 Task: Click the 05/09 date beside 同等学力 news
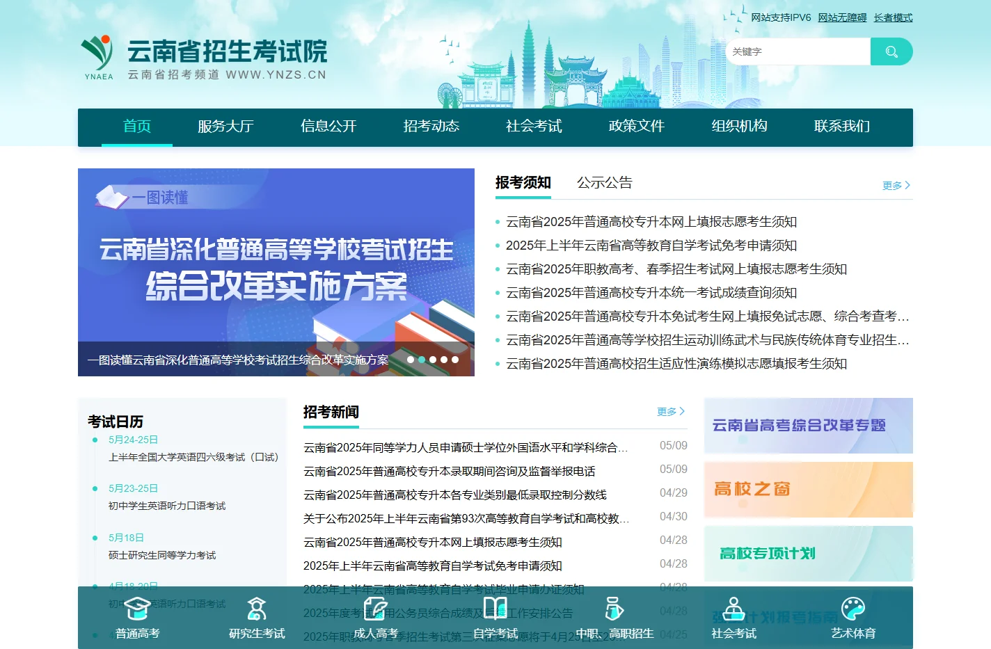pos(674,446)
